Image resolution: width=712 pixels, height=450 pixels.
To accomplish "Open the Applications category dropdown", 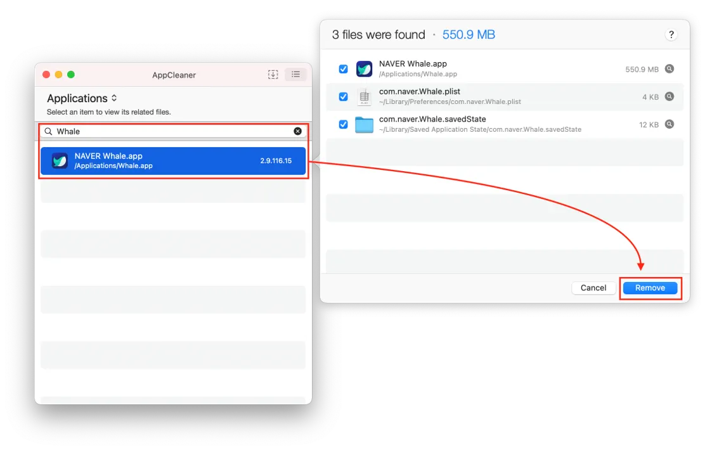I will coord(82,98).
